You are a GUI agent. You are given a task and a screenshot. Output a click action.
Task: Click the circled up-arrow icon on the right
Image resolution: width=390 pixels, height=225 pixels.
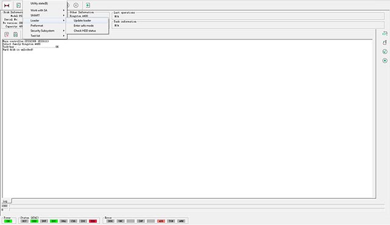pyautogui.click(x=385, y=61)
